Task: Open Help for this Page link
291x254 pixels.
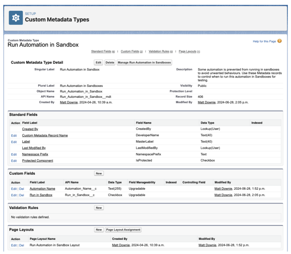Action: point(264,41)
